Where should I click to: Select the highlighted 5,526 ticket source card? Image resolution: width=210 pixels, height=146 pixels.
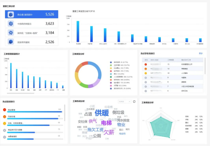point(31,14)
